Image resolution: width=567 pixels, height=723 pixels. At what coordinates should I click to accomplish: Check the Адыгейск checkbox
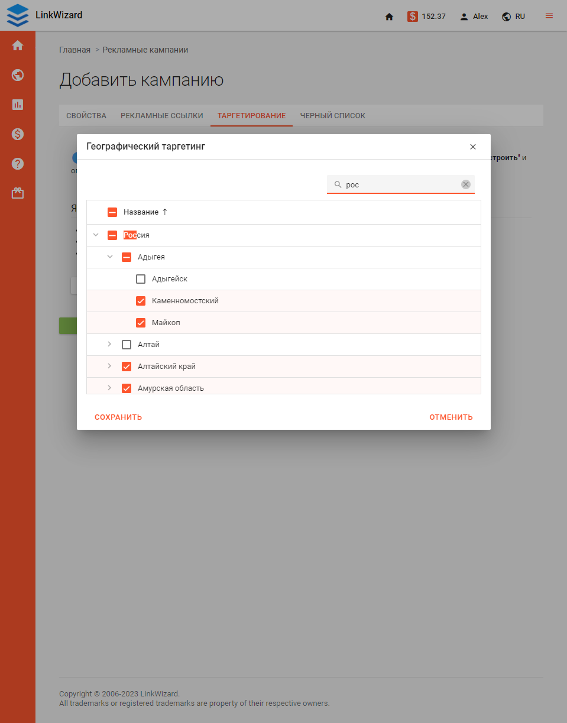140,278
